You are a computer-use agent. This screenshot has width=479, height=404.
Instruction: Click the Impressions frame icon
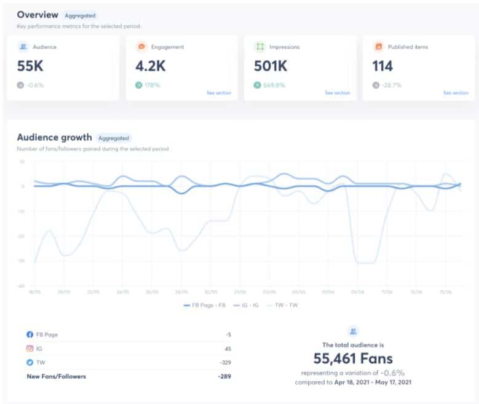pos(260,47)
